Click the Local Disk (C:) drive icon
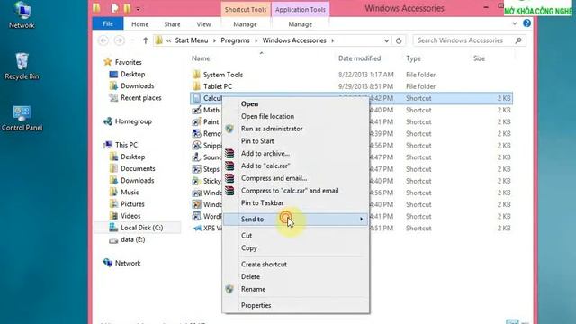The width and height of the screenshot is (576, 324). (x=113, y=228)
